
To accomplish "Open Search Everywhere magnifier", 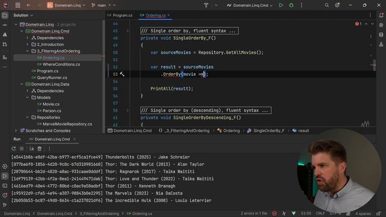I will (327, 5).
